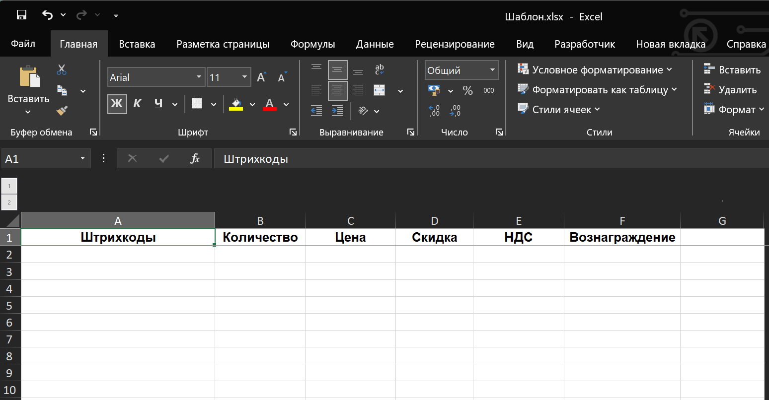
Task: Open the font color dropdown arrow
Action: pyautogui.click(x=286, y=104)
